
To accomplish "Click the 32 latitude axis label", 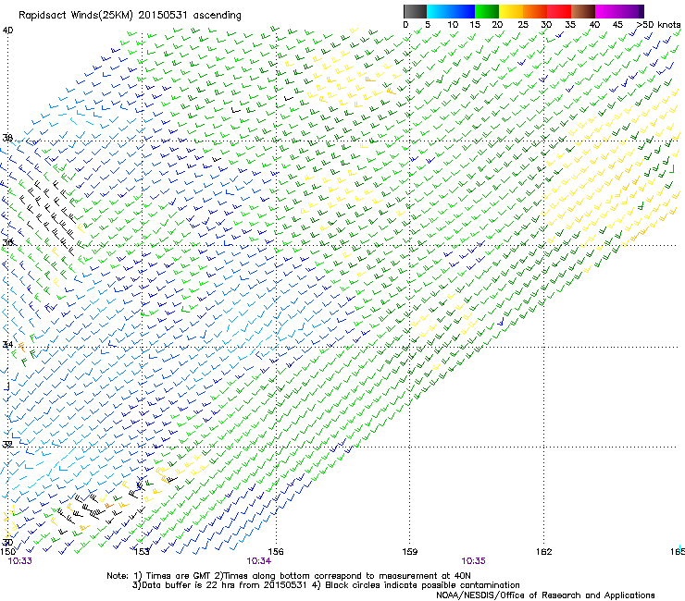I will [x=7, y=445].
